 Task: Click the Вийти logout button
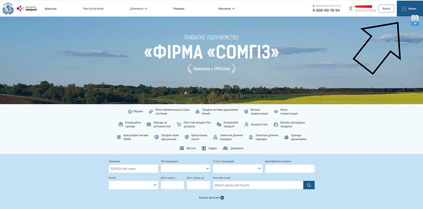[386, 9]
